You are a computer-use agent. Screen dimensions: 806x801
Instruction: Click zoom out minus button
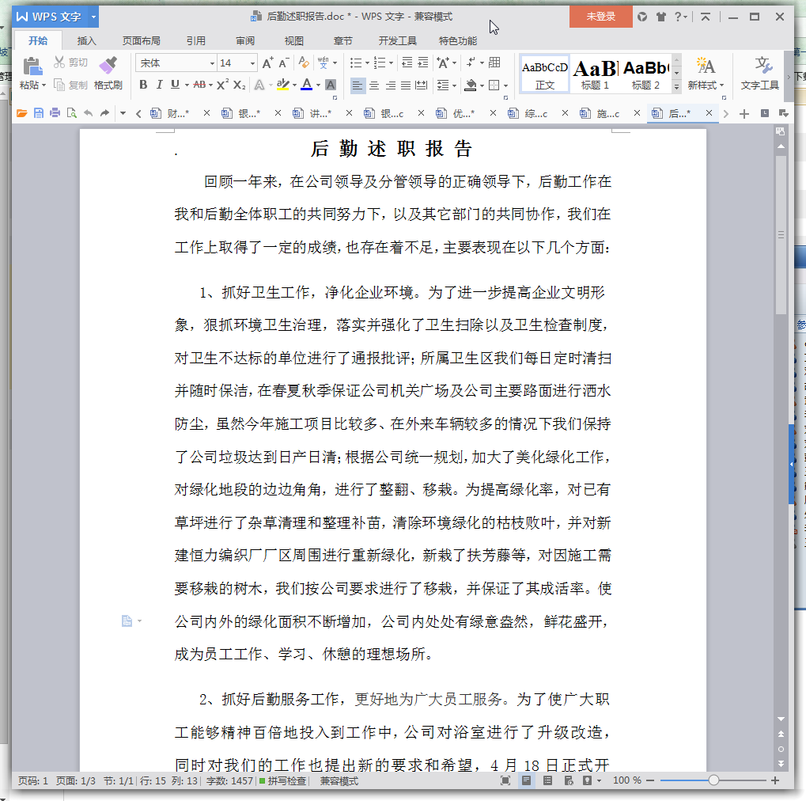pyautogui.click(x=650, y=781)
